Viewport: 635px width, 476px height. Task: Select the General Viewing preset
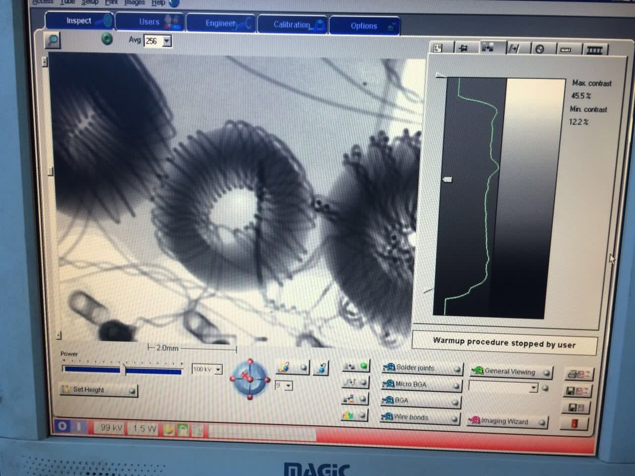[x=511, y=371]
